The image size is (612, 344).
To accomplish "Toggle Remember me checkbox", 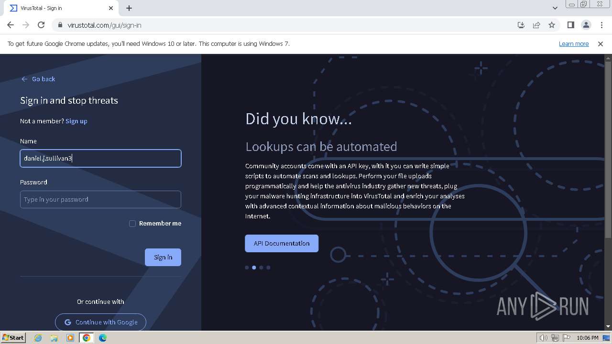I will tap(132, 223).
